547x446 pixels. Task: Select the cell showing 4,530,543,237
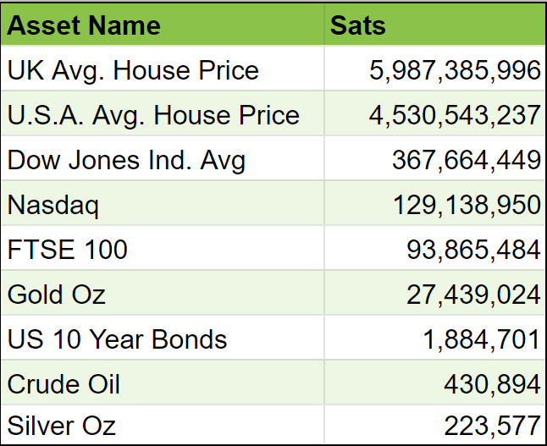(x=455, y=115)
